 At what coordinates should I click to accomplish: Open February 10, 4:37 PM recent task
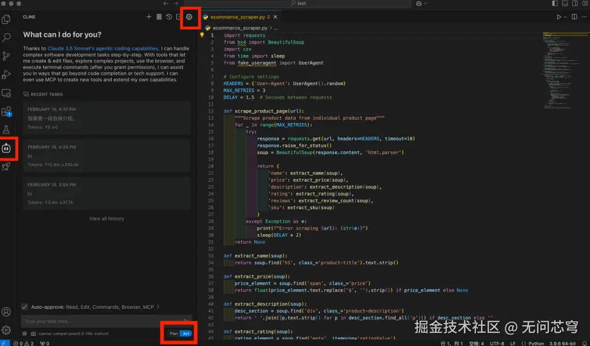click(x=107, y=118)
